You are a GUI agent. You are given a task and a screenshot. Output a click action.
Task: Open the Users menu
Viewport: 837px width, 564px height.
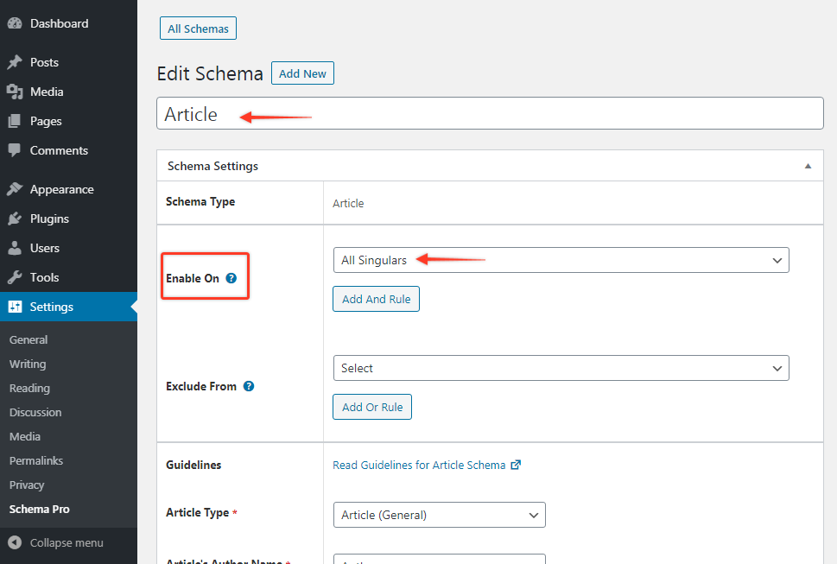click(45, 248)
